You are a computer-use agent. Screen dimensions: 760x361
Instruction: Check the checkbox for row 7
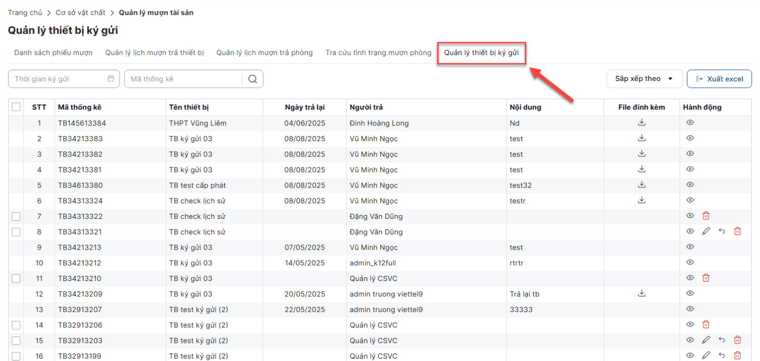point(16,217)
